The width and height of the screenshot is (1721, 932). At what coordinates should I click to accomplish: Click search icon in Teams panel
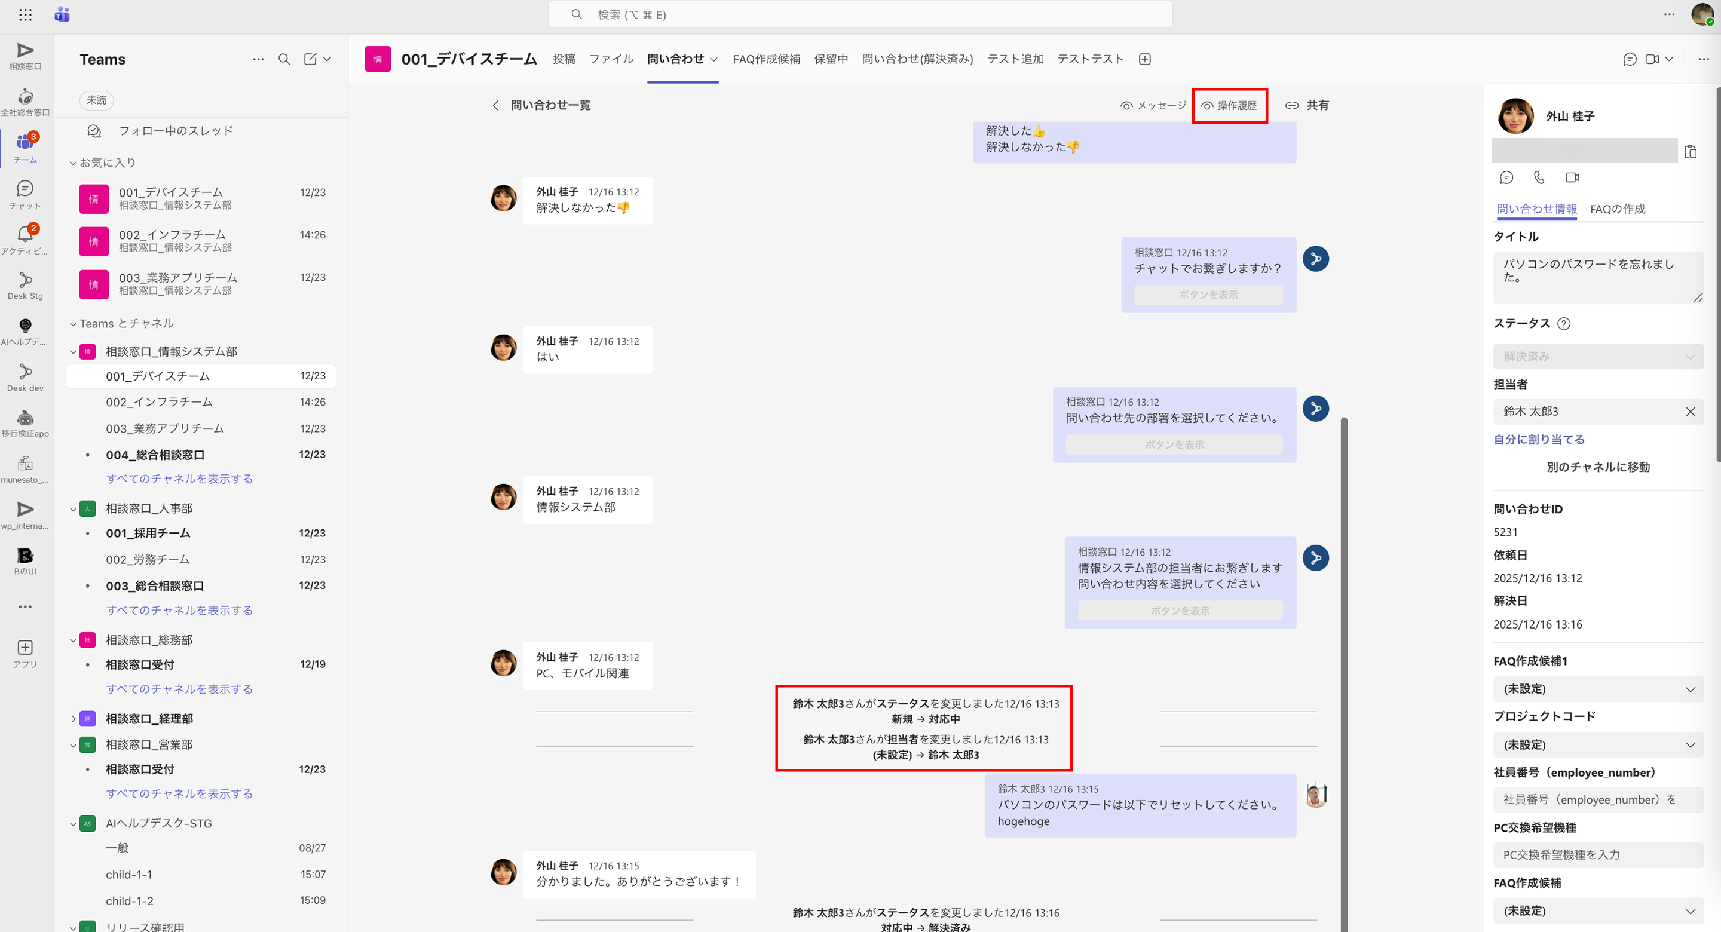pyautogui.click(x=284, y=59)
